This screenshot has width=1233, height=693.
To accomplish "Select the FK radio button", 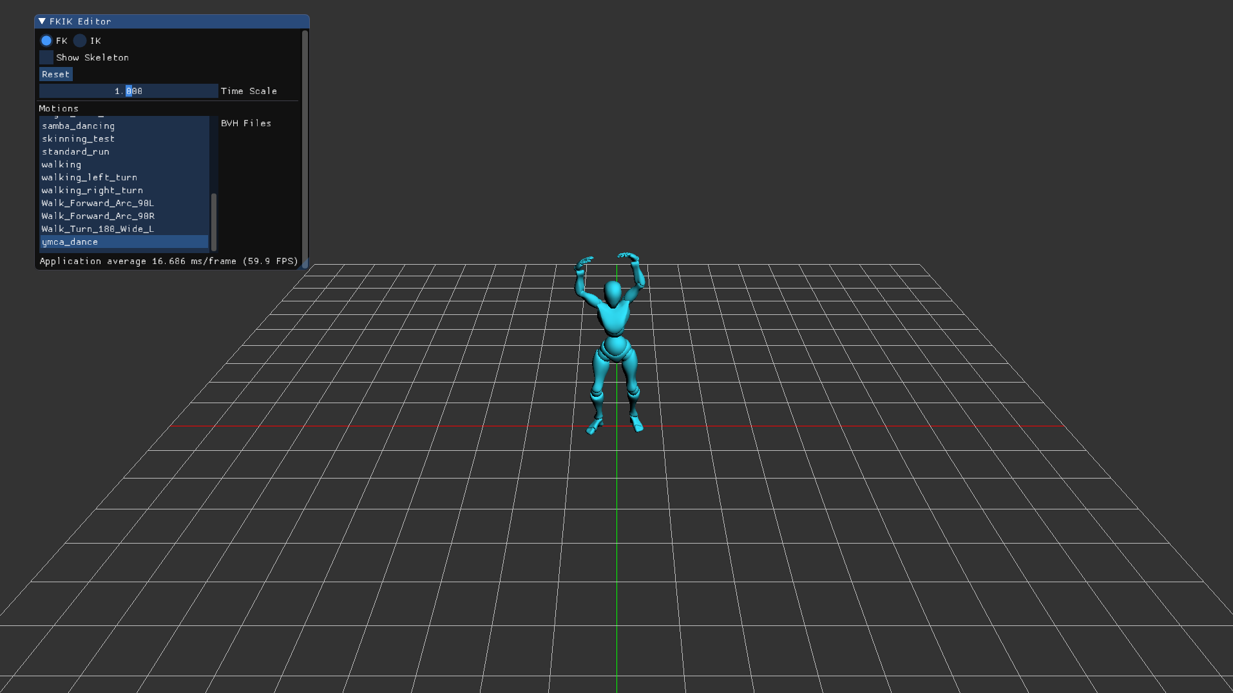I will [x=46, y=41].
